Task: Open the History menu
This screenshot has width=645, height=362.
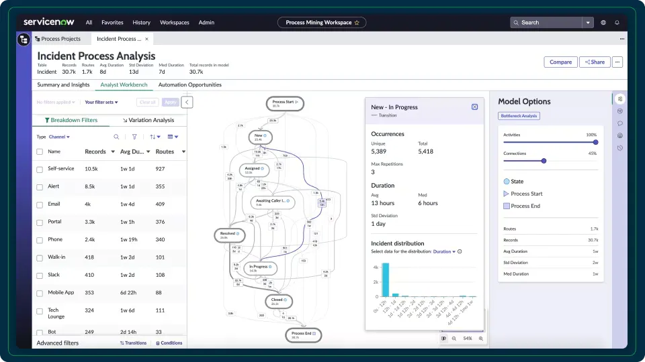Action: pyautogui.click(x=142, y=23)
